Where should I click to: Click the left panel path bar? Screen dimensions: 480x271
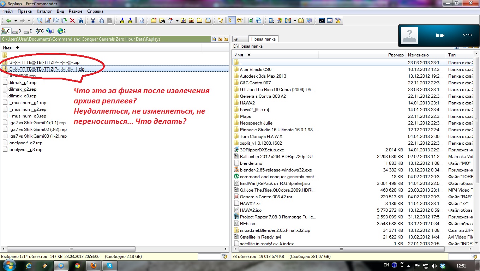tap(106, 39)
